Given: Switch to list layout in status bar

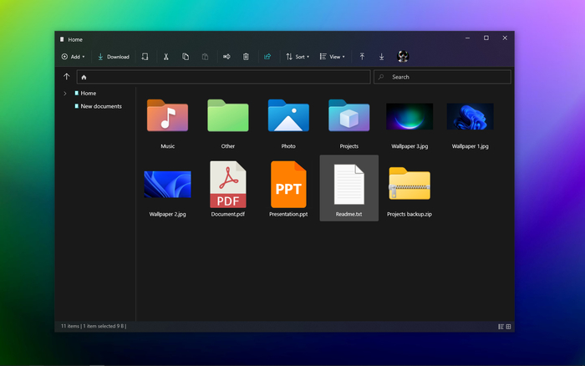Looking at the screenshot, I should pos(501,327).
